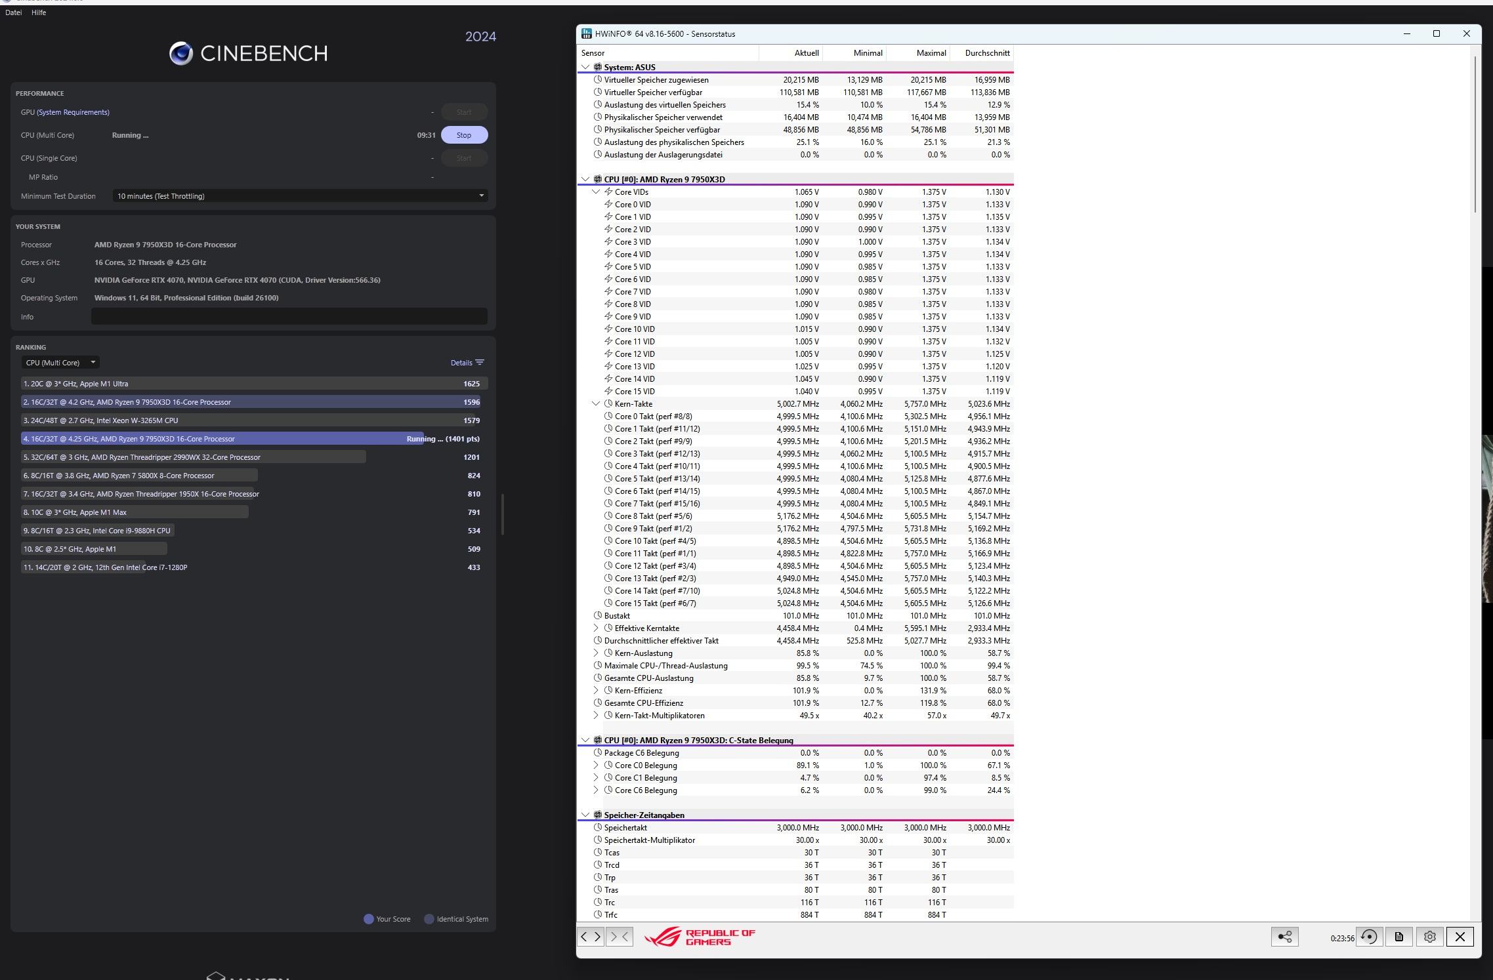Expand the Kern-Effizienz row
This screenshot has height=980, width=1493.
pos(596,690)
